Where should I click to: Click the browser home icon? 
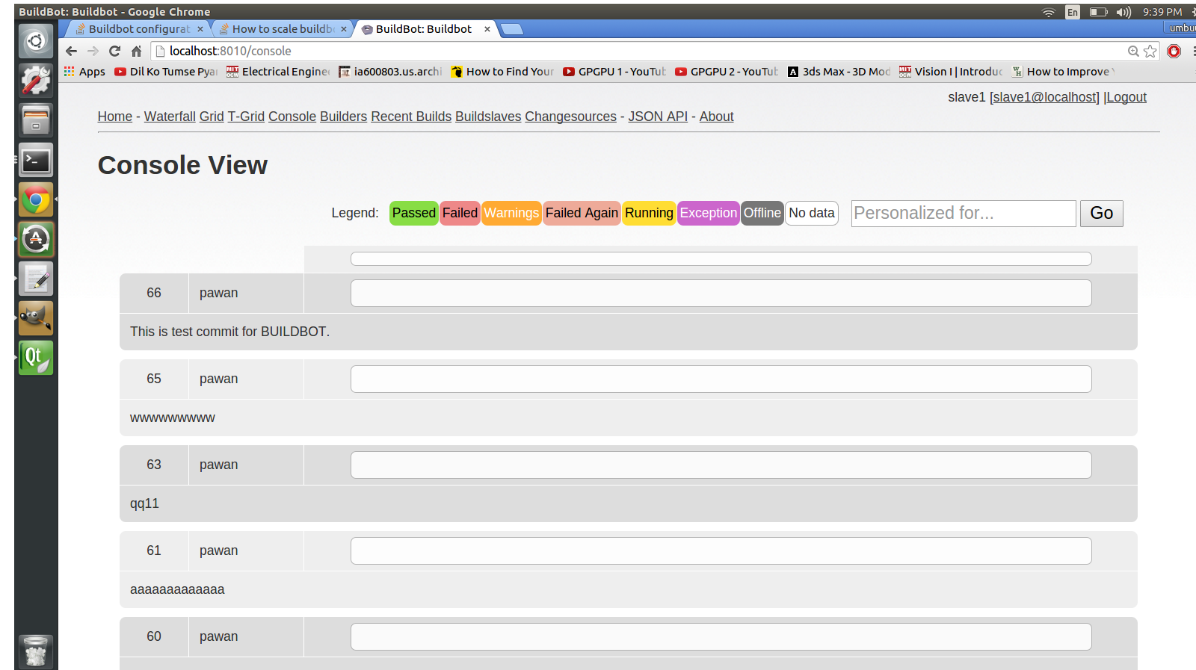pyautogui.click(x=136, y=51)
